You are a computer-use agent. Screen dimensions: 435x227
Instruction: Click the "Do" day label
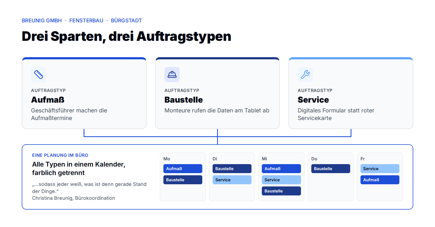coord(314,159)
